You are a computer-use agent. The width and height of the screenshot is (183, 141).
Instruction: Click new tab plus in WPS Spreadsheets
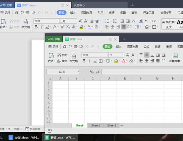click(x=124, y=39)
